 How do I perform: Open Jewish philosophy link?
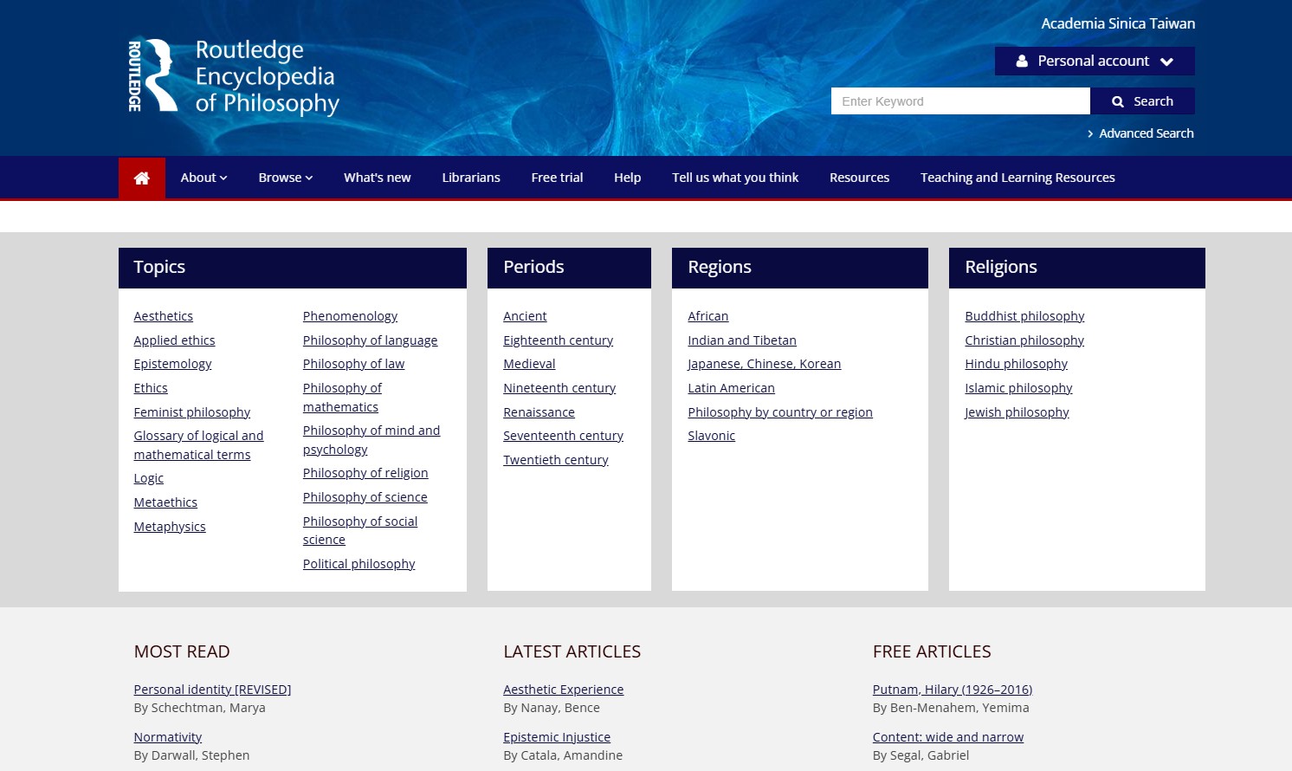click(1017, 412)
